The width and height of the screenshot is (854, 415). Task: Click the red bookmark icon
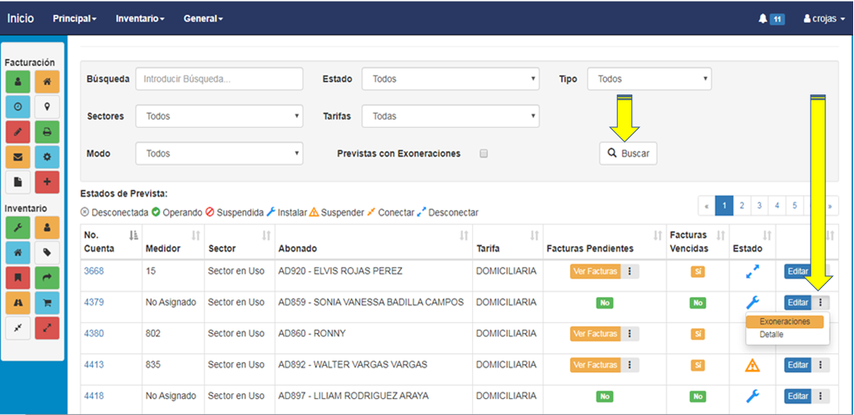tap(18, 277)
